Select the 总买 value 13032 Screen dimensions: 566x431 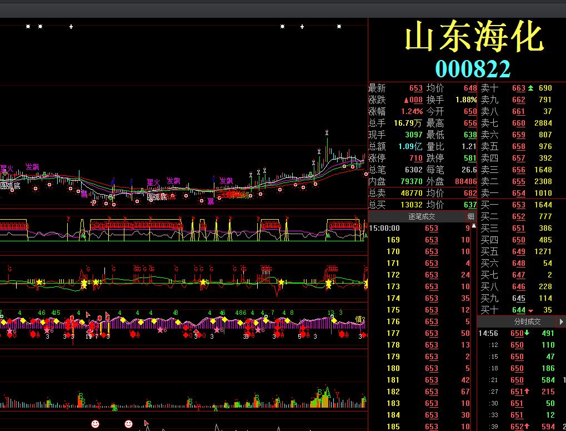click(412, 205)
